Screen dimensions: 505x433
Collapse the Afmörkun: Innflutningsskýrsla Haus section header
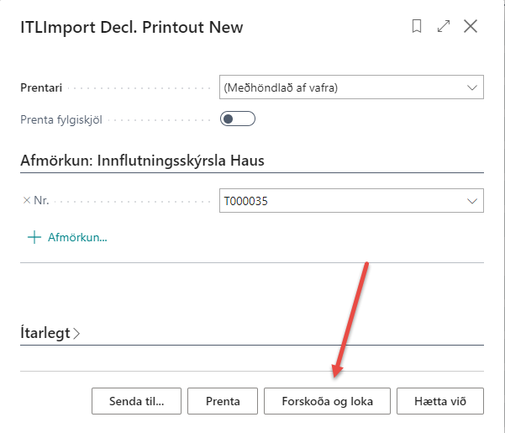click(x=148, y=160)
